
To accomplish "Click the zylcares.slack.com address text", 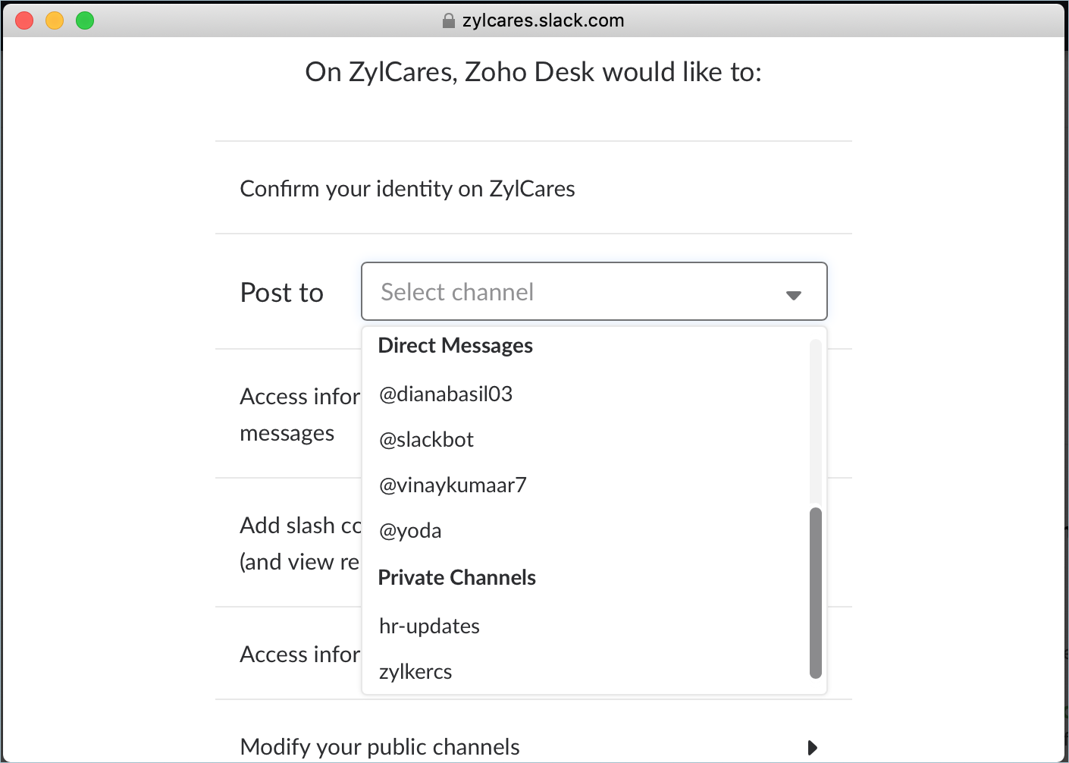I will pos(543,20).
